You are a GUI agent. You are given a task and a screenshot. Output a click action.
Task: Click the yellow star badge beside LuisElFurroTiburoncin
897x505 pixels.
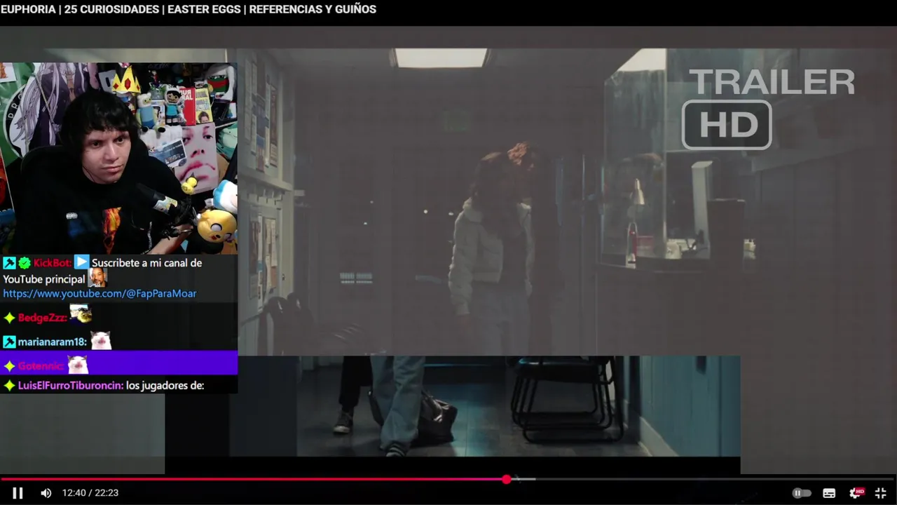(x=9, y=386)
